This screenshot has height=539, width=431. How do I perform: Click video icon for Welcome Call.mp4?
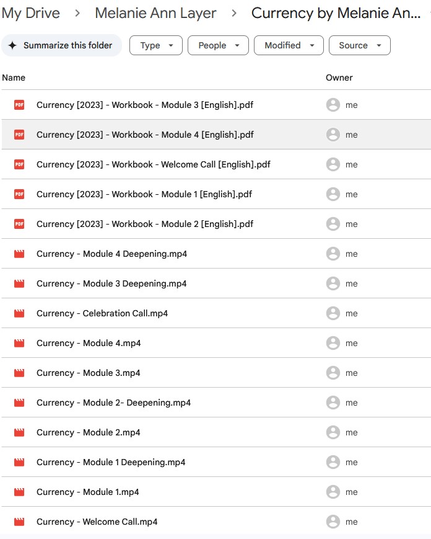point(19,522)
